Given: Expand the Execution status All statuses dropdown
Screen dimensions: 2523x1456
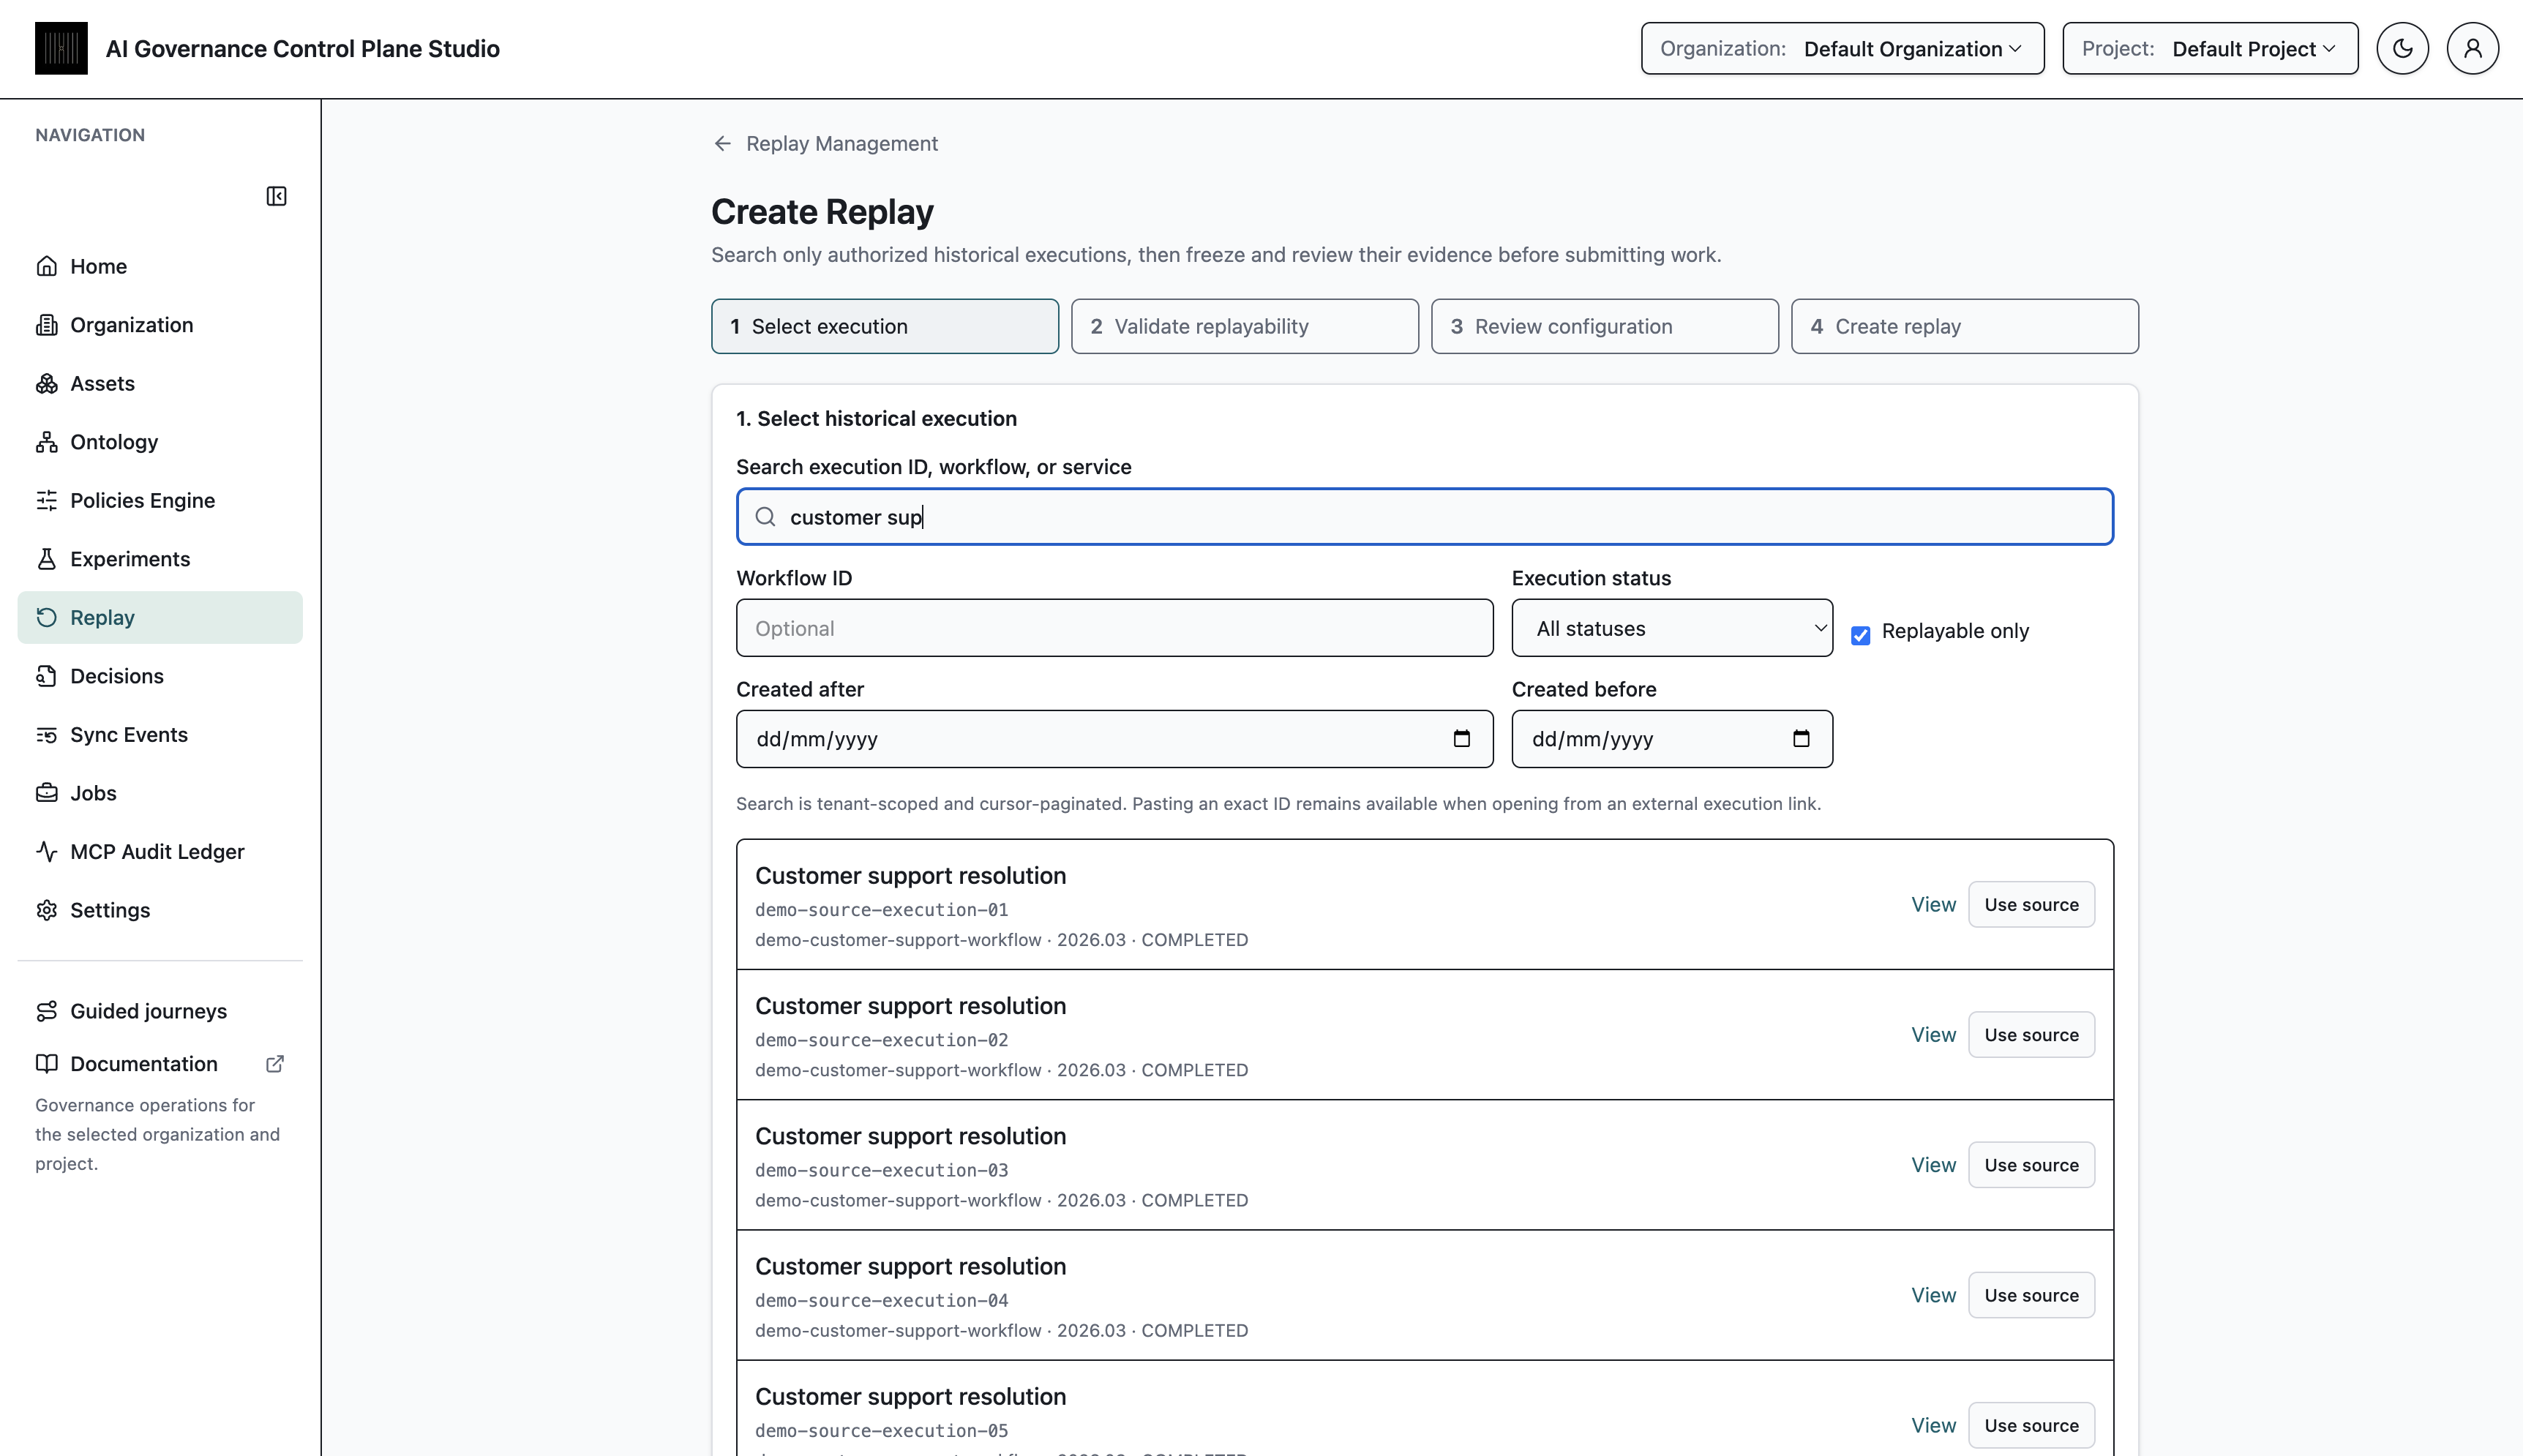Looking at the screenshot, I should (1672, 628).
